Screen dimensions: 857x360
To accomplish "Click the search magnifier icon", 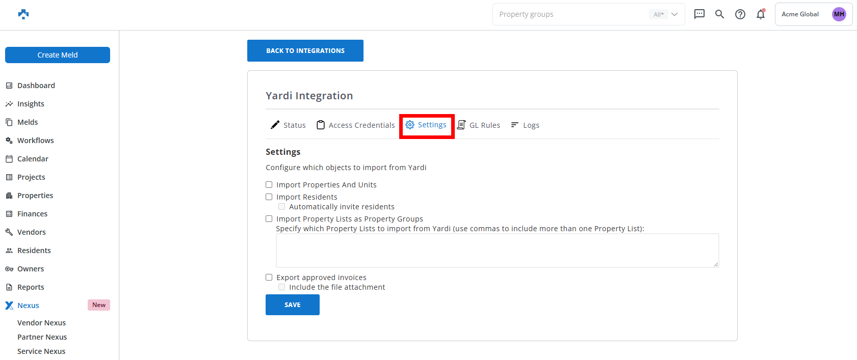I will pos(719,14).
